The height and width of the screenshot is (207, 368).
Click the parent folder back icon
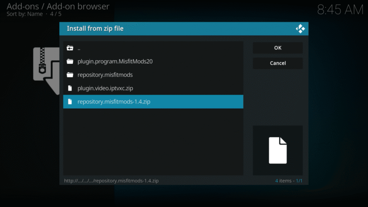pos(70,48)
